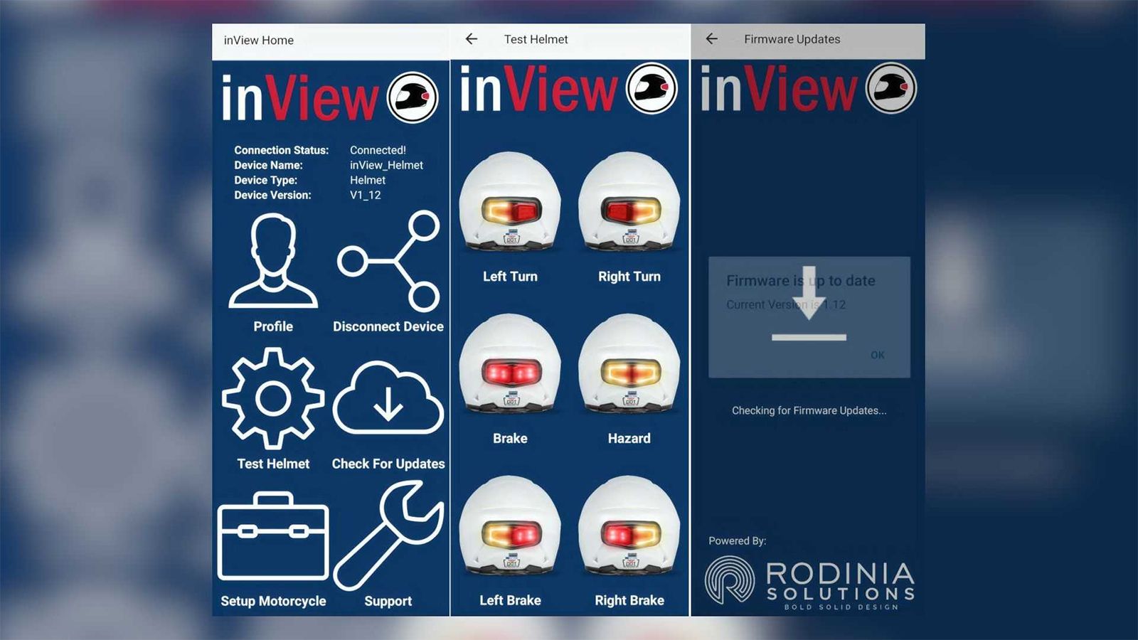Viewport: 1138px width, 640px height.
Task: Tap the Hazard helmet image
Action: (x=629, y=364)
